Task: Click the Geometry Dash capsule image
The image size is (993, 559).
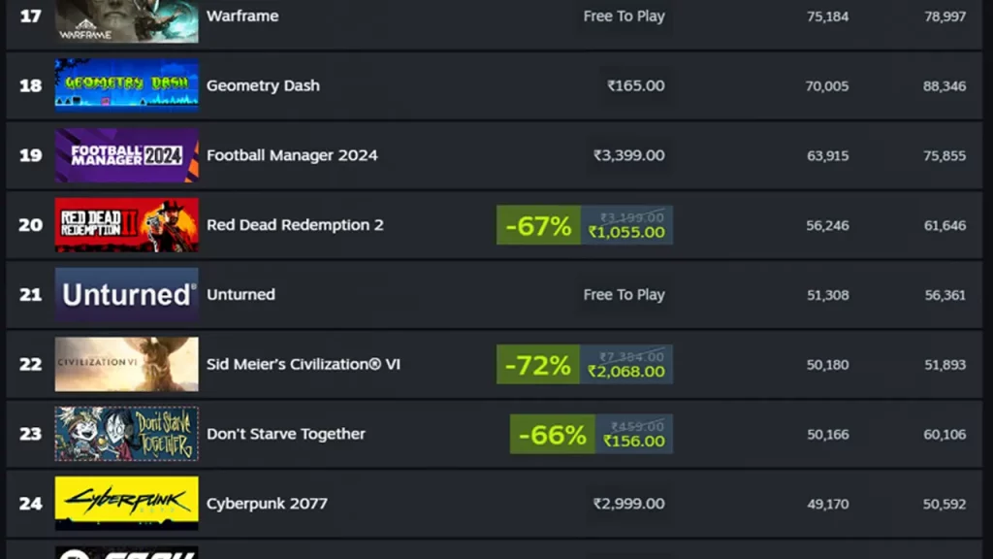Action: click(126, 84)
